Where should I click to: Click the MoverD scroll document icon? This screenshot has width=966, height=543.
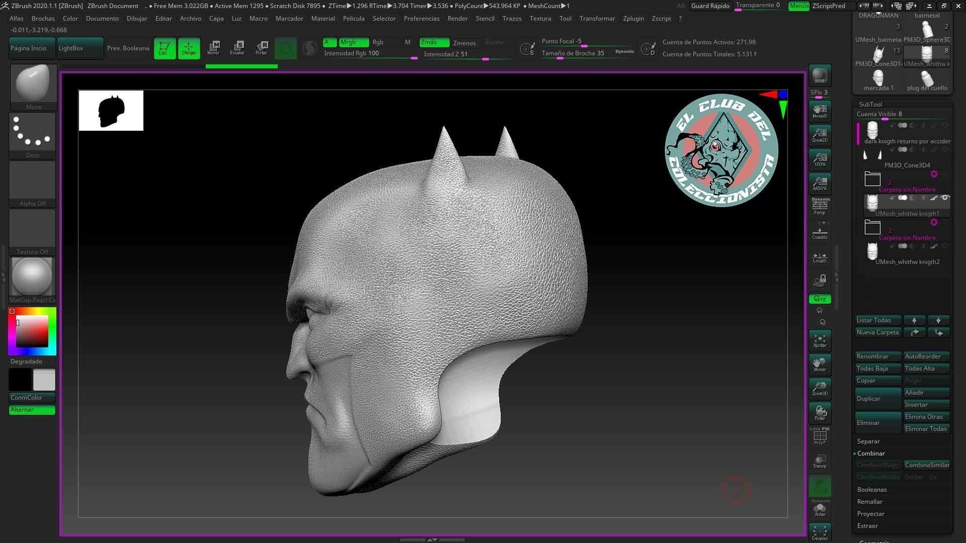[x=820, y=111]
